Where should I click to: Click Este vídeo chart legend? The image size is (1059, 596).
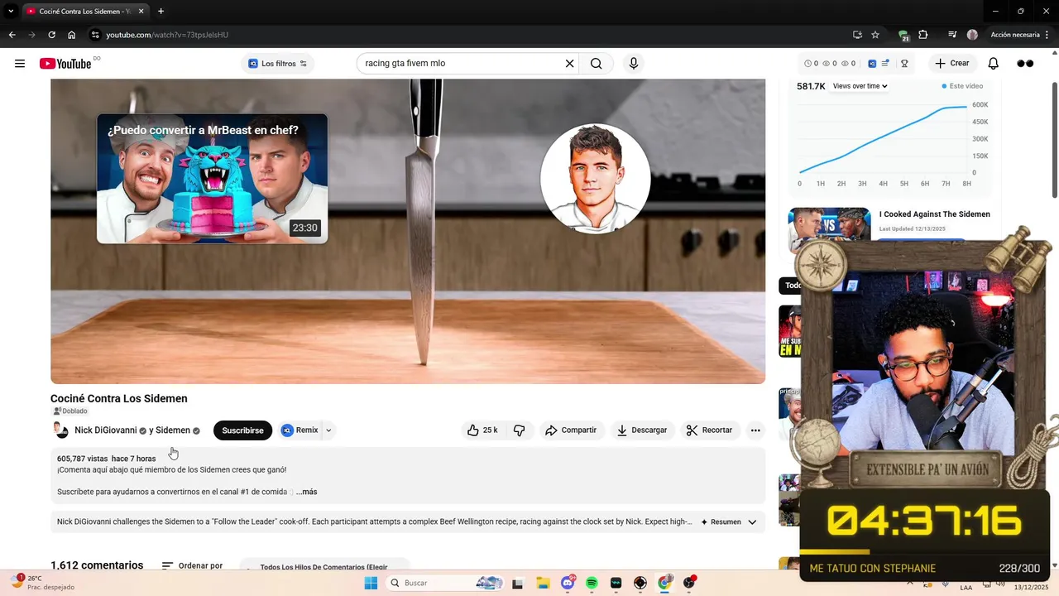pyautogui.click(x=962, y=86)
